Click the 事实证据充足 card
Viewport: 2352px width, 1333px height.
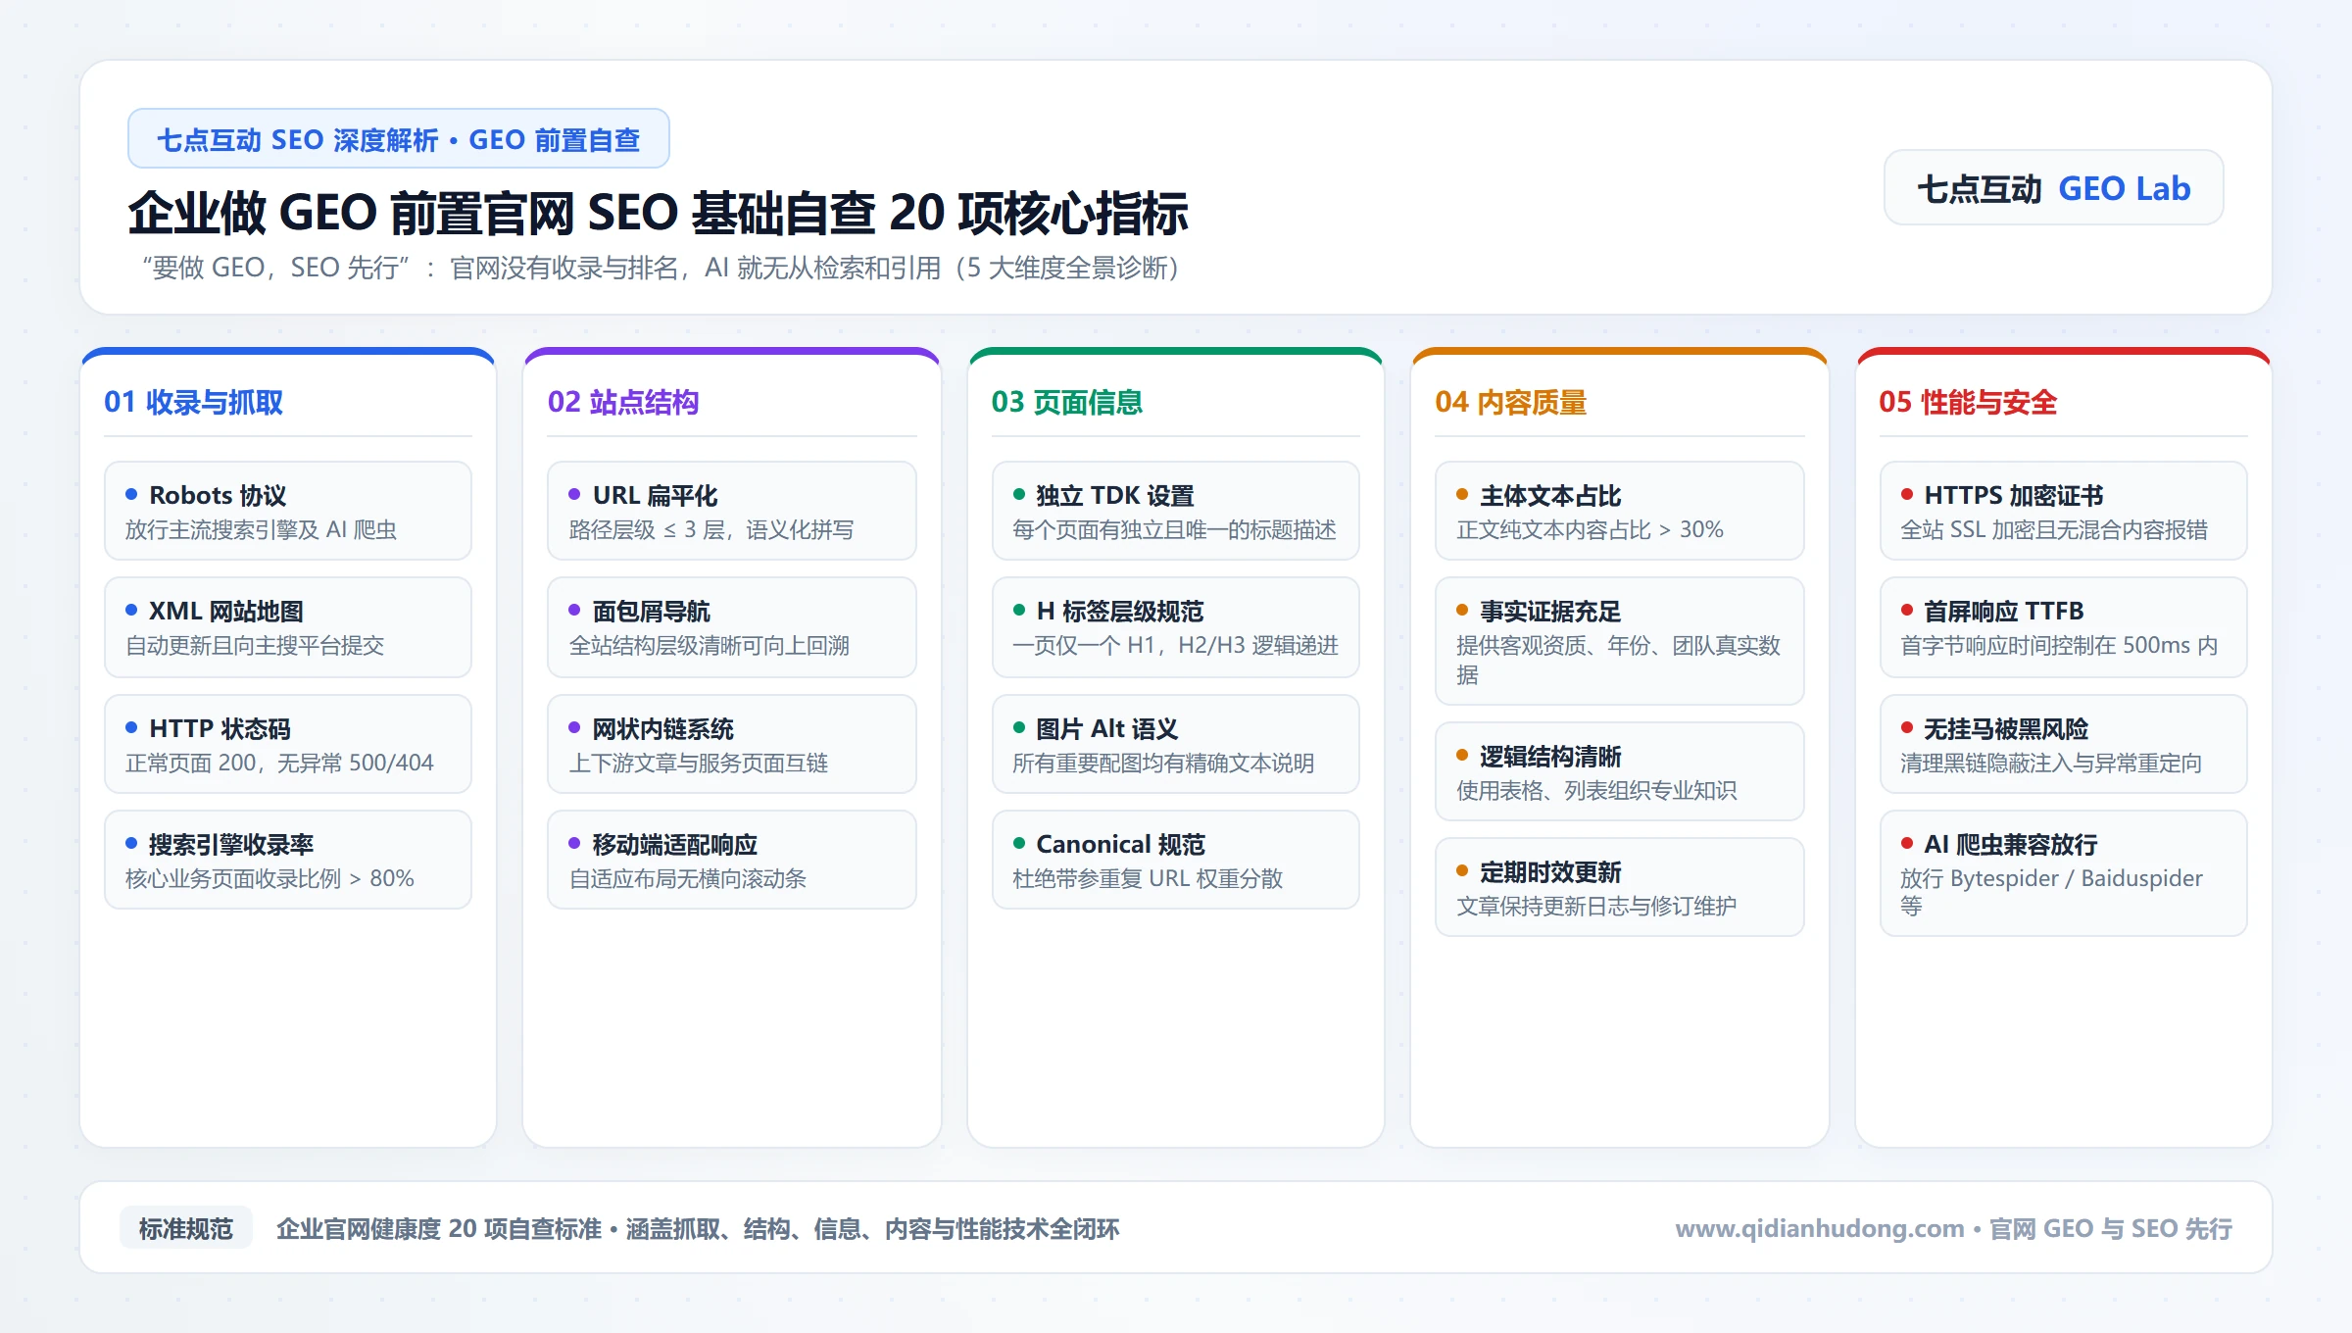pyautogui.click(x=1620, y=641)
